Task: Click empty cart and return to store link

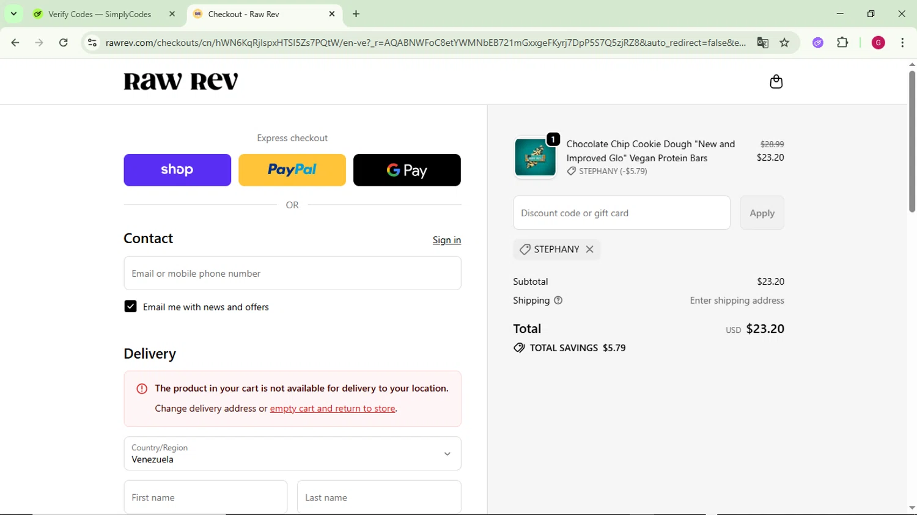Action: 333,408
